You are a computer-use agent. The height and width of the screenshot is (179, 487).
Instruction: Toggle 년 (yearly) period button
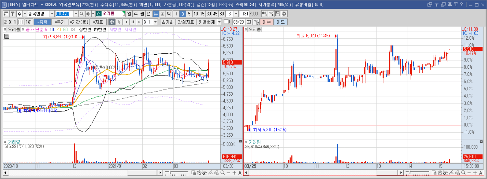pyautogui.click(x=149, y=14)
